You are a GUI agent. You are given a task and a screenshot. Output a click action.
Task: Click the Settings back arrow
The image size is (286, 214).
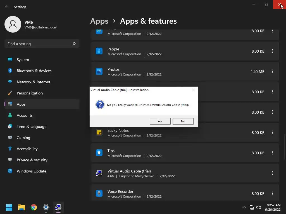(7, 7)
